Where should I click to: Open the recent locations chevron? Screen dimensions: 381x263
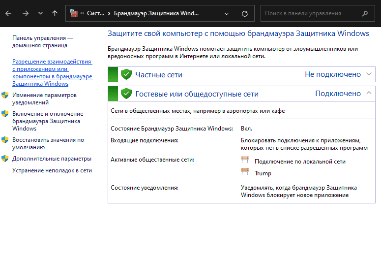(x=40, y=13)
